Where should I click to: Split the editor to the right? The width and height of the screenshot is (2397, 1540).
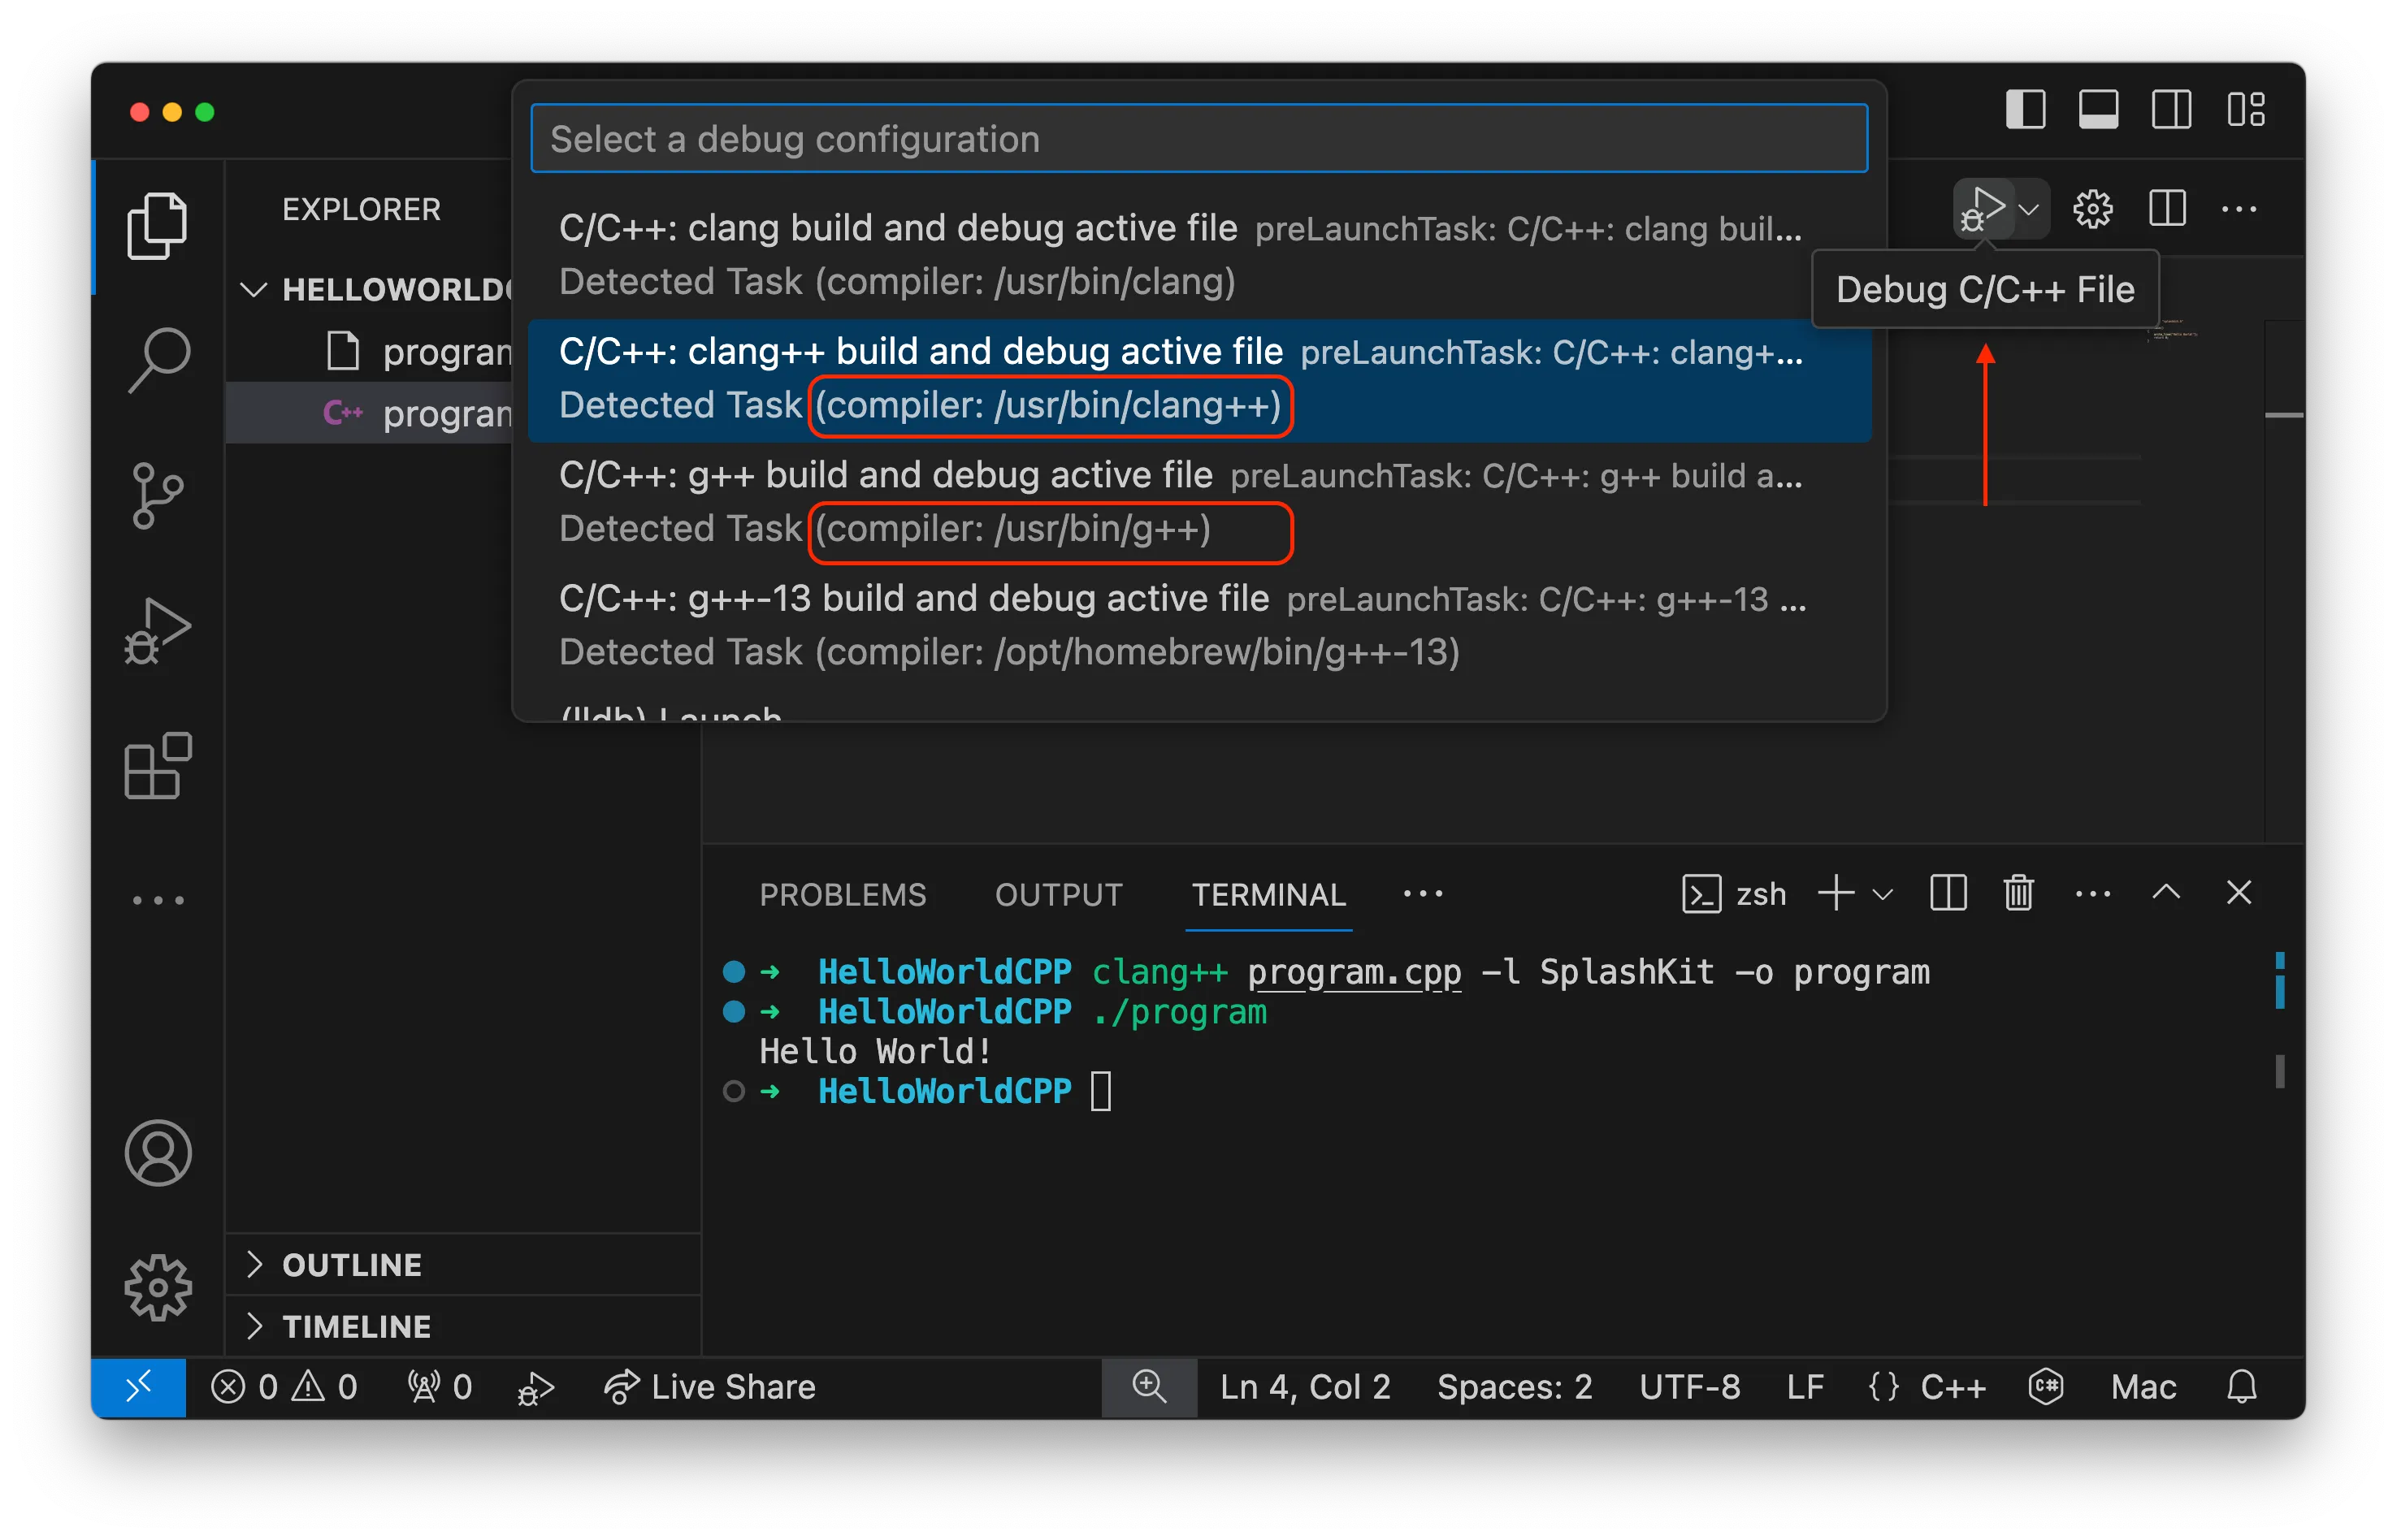point(2166,209)
